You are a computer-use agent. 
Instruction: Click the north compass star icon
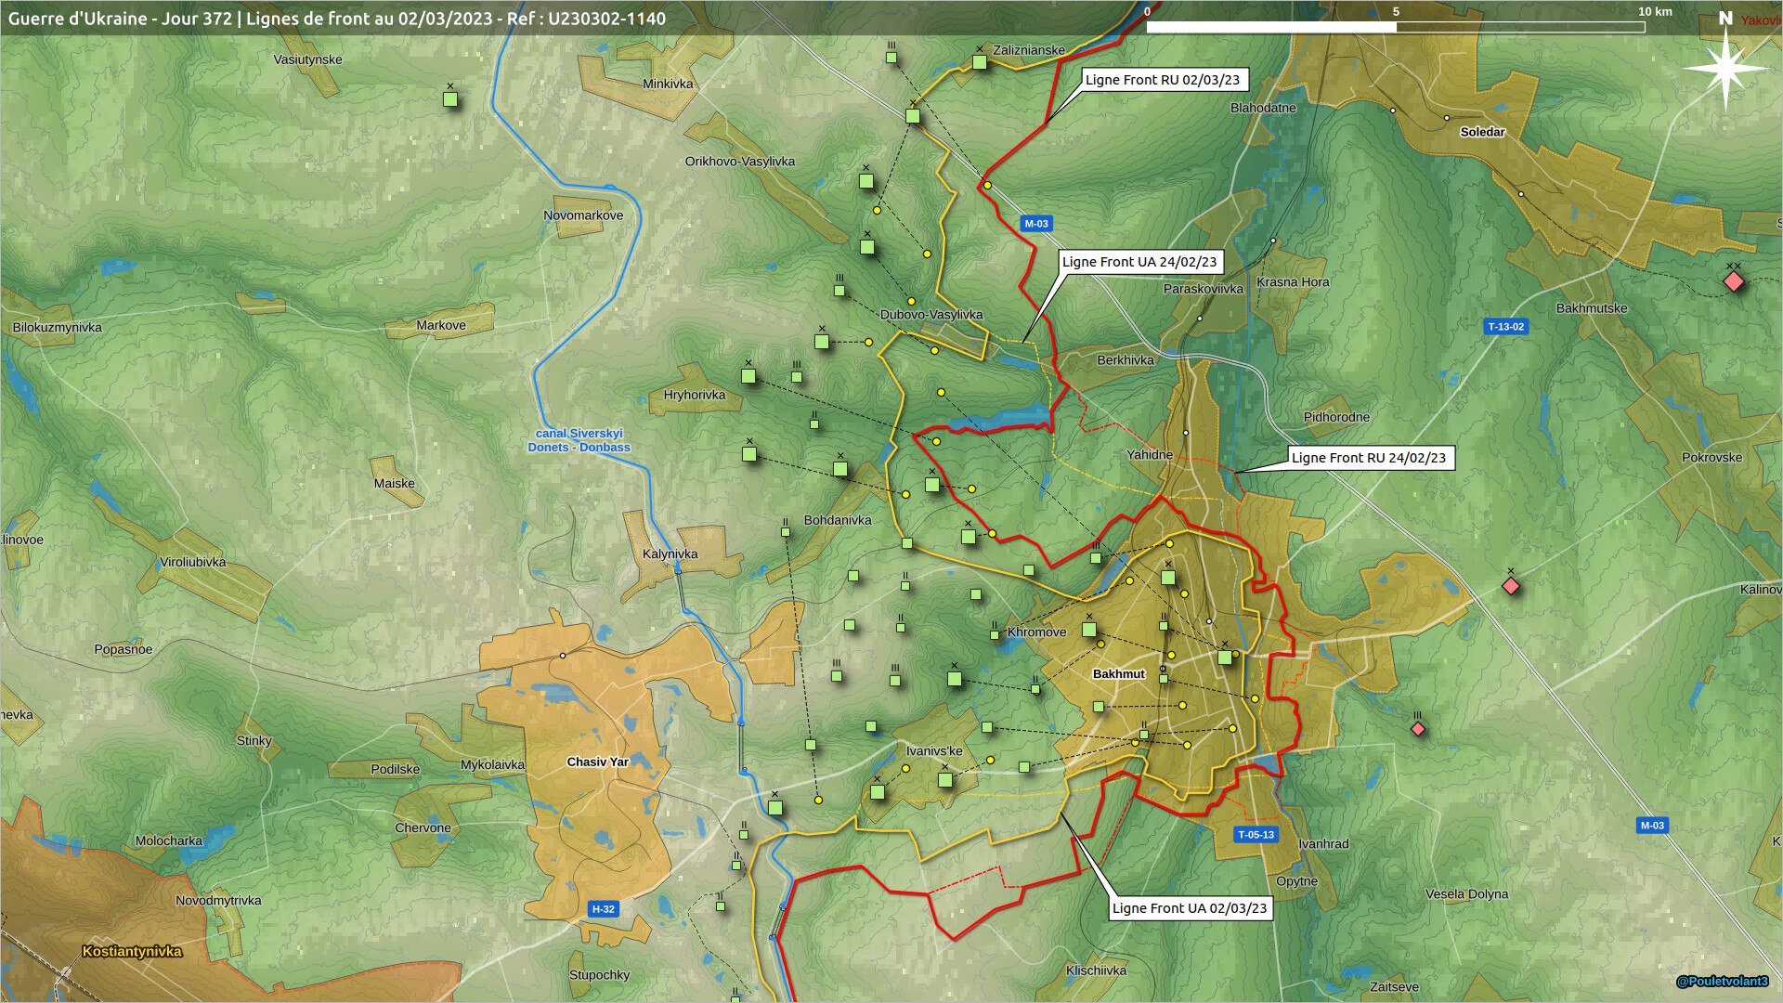(1724, 67)
